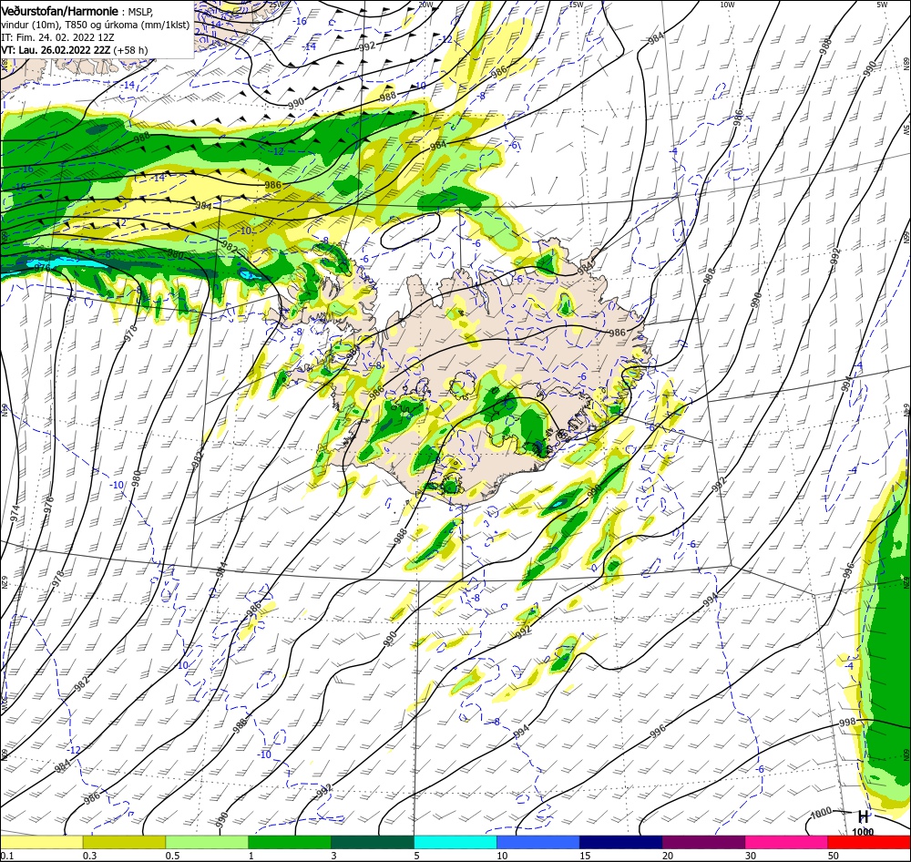Viewport: 911px width, 862px height.
Task: Click the legend scale value 30
Action: [751, 856]
